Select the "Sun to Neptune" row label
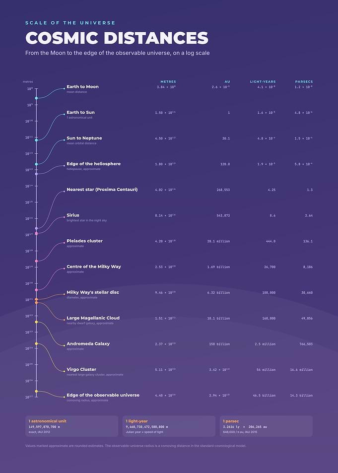 [x=84, y=138]
